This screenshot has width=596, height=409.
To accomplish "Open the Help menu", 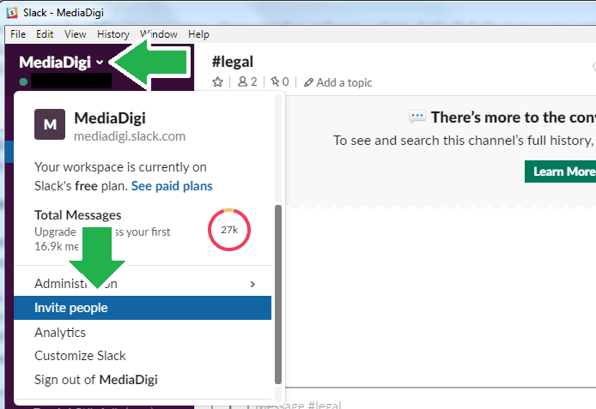I will [198, 34].
